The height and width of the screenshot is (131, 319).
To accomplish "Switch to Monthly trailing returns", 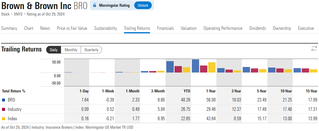I will pyautogui.click(x=71, y=50).
